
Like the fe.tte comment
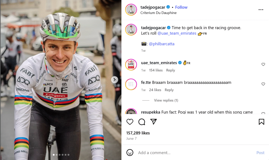263,84
